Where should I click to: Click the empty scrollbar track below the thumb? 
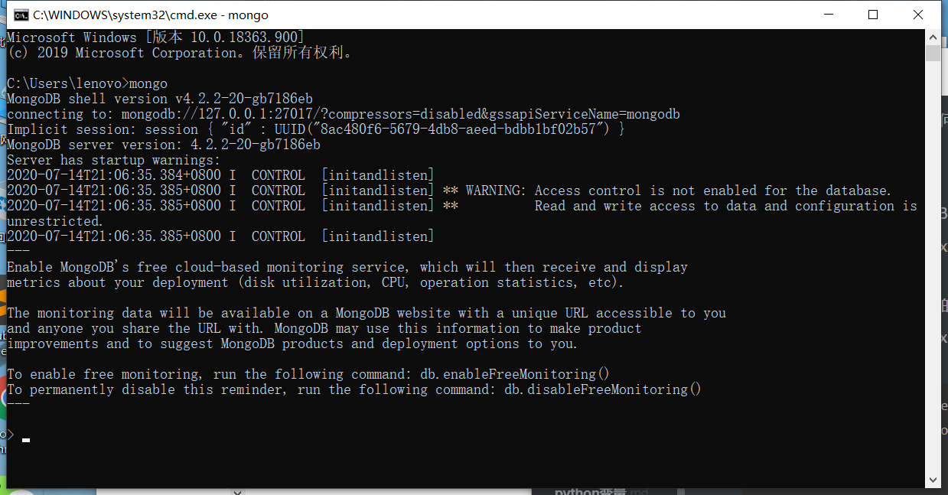(x=933, y=268)
